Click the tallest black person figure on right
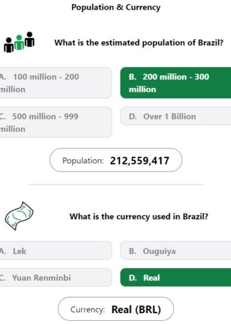 [x=30, y=39]
